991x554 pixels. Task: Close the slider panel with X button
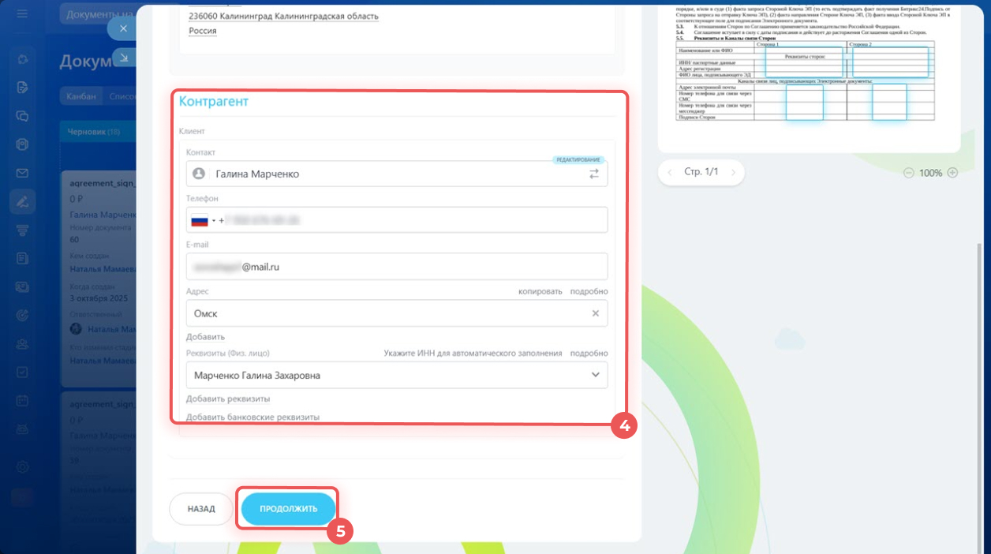(x=122, y=29)
